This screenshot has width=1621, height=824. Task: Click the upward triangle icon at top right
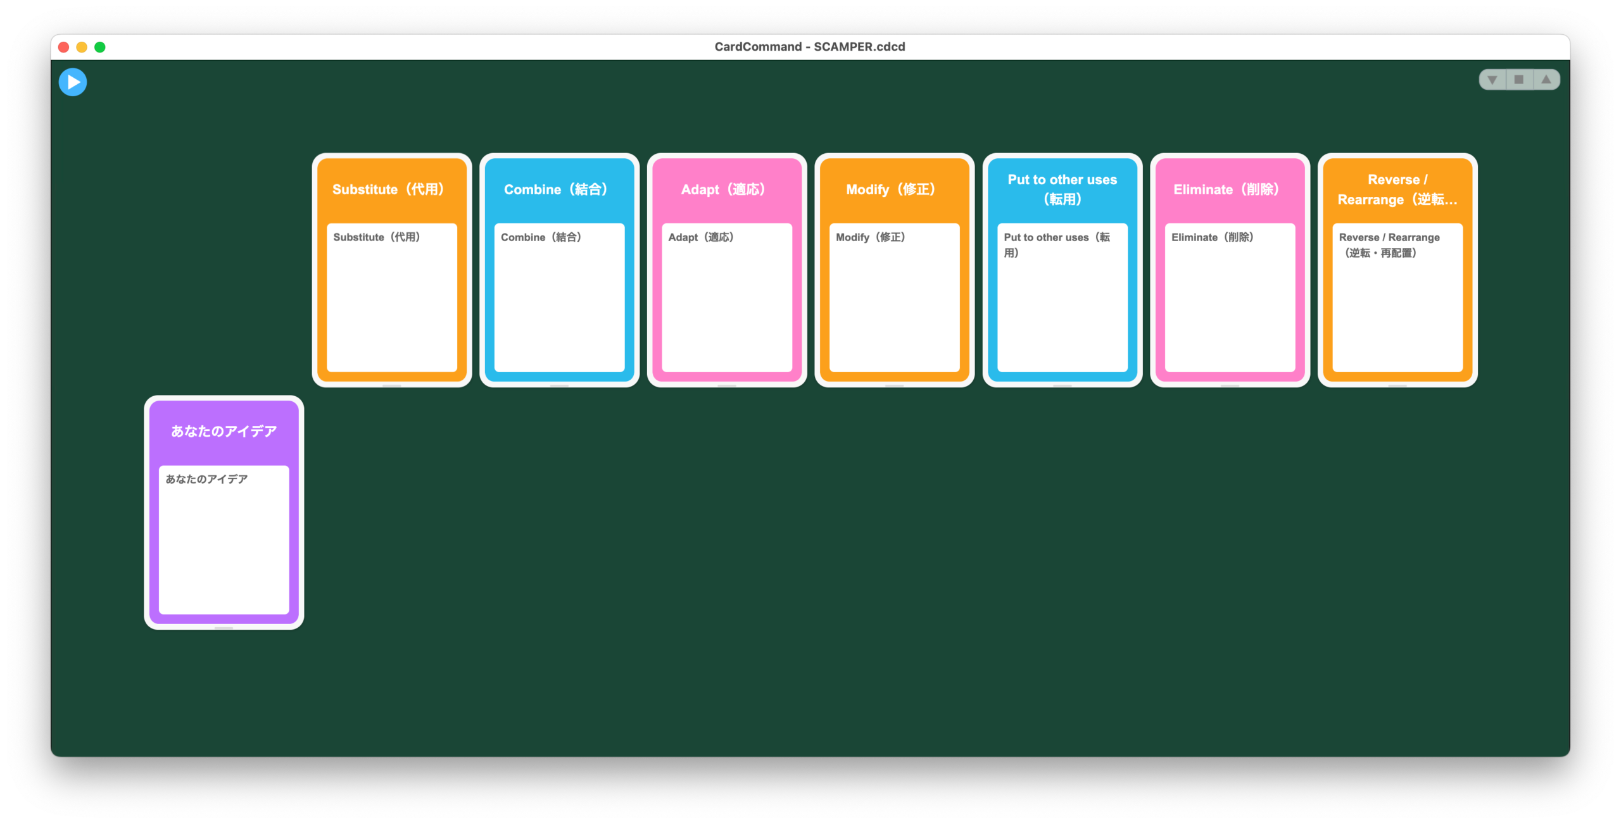tap(1546, 80)
